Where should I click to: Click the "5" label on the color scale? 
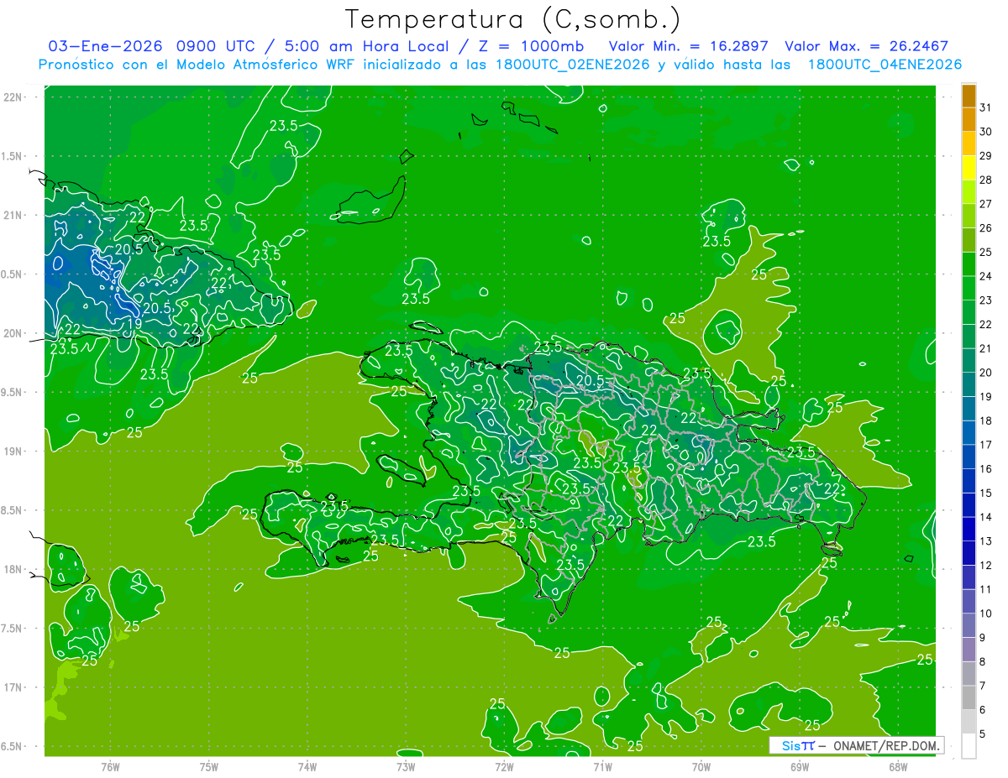coord(983,734)
